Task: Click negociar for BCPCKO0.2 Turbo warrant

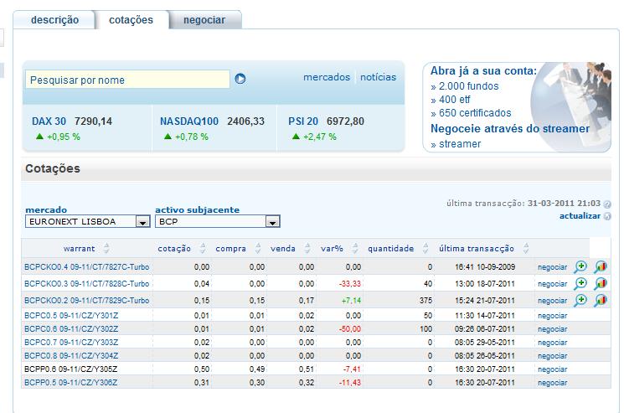Action: (552, 301)
